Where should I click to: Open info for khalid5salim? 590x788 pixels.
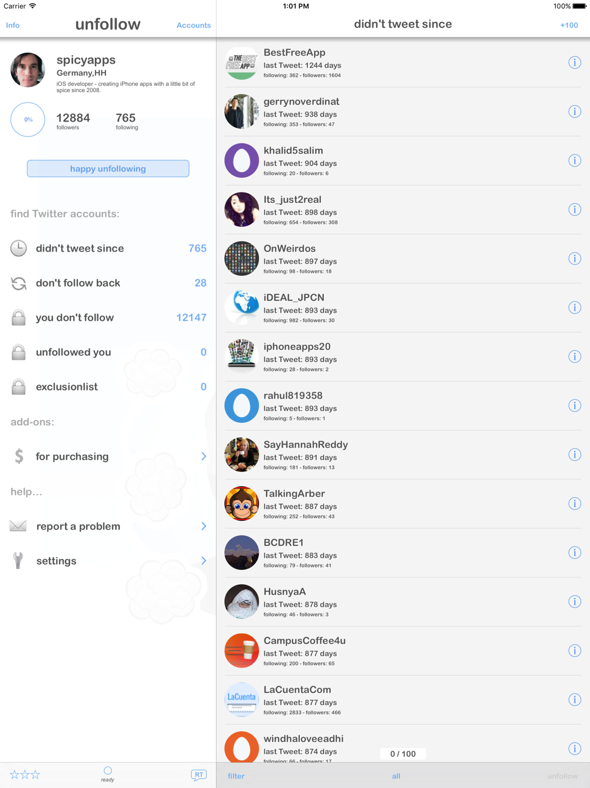pyautogui.click(x=575, y=161)
